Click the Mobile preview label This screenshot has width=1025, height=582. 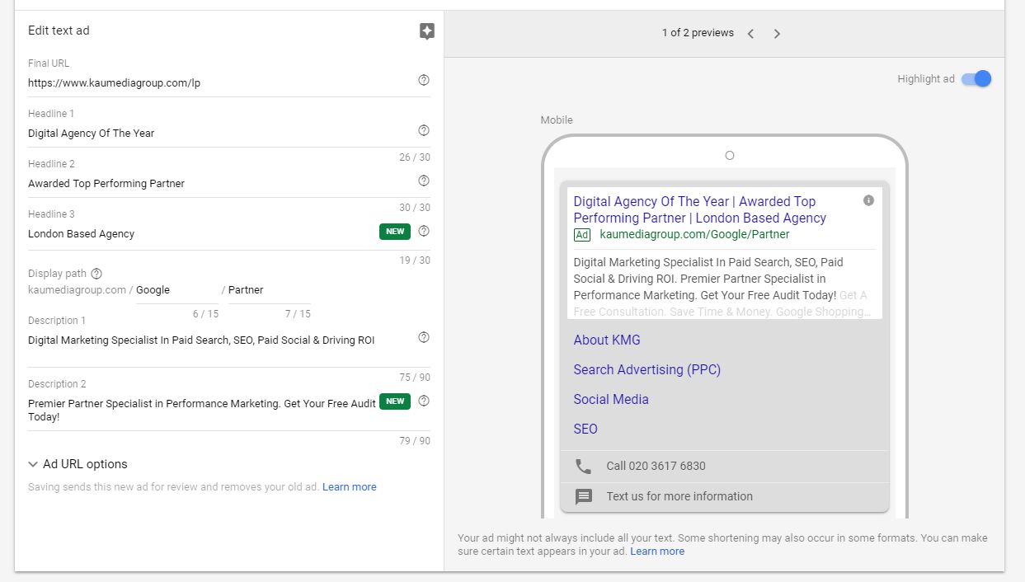557,120
